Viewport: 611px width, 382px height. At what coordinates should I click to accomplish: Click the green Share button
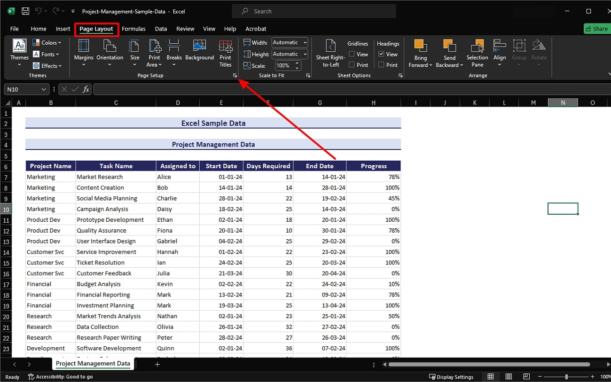coord(597,29)
